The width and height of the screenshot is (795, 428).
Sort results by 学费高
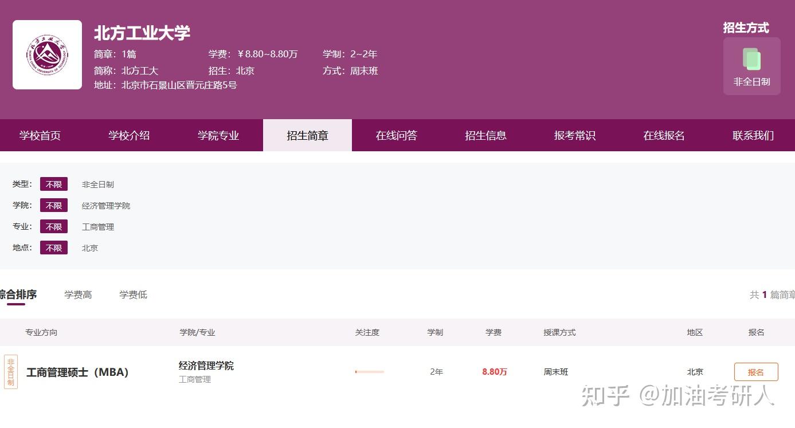point(78,295)
